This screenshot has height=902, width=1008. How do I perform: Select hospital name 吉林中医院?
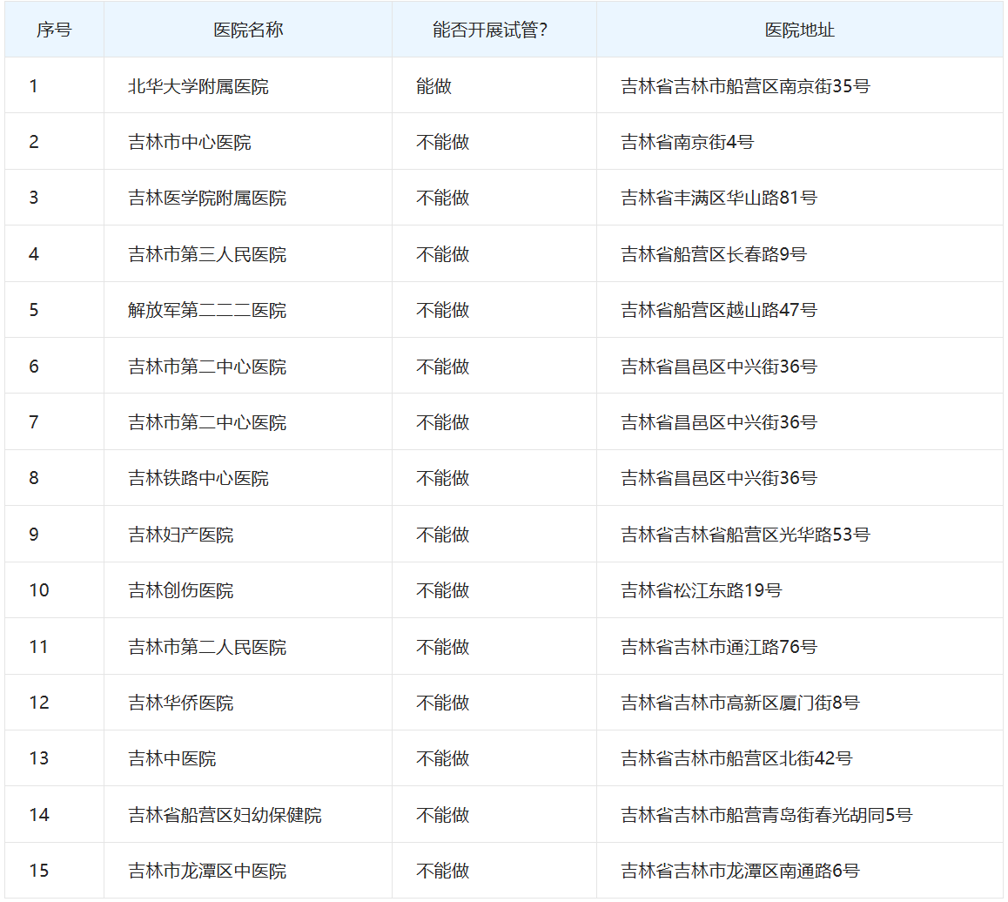coord(172,758)
